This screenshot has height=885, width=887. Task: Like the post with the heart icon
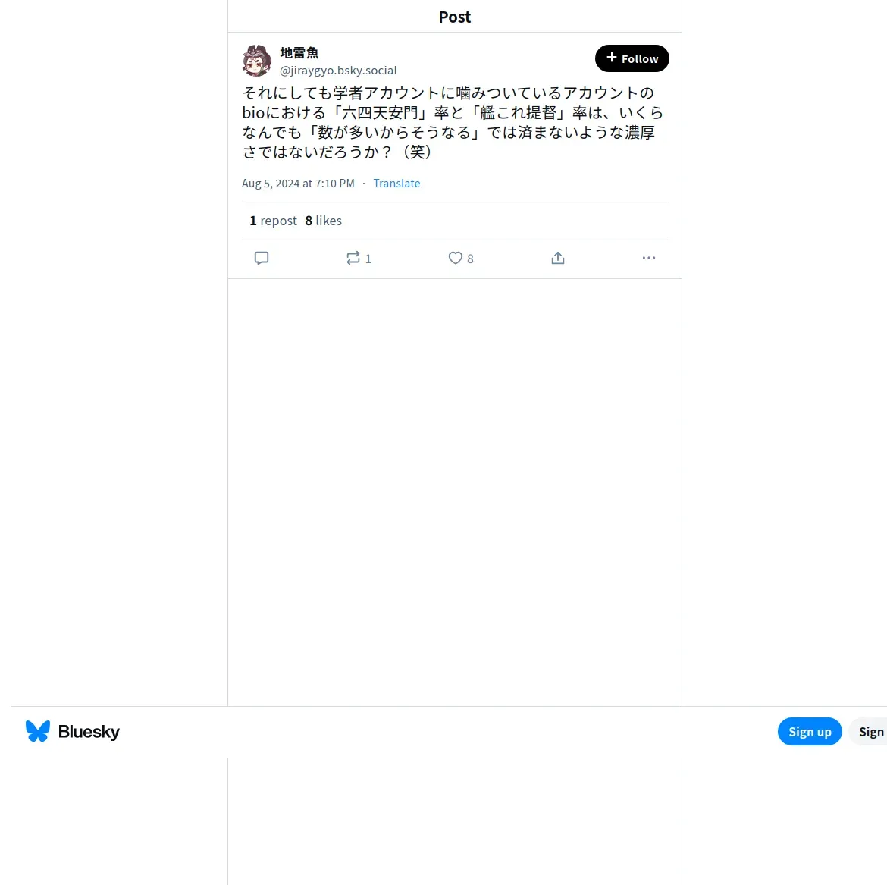coord(456,258)
